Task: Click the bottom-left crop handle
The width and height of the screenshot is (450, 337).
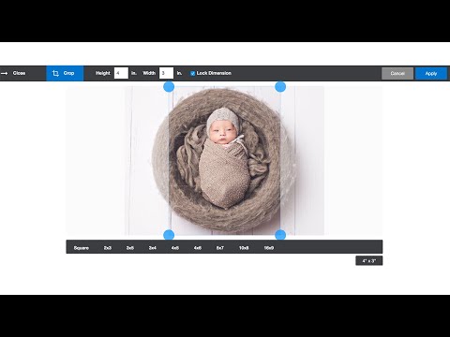Action: point(169,235)
